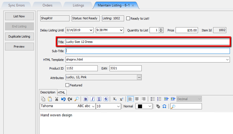The width and height of the screenshot is (233, 134).
Task: Toggle underline formatting
Action: [x=99, y=99]
